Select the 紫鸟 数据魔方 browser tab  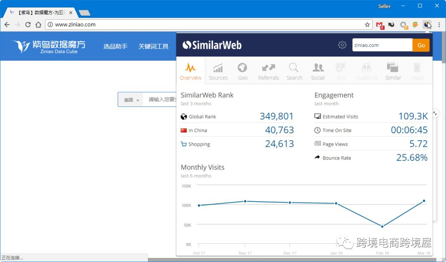(x=40, y=13)
